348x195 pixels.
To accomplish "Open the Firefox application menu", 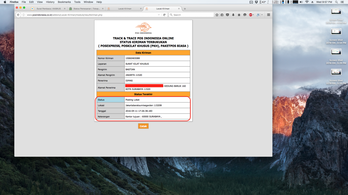I will [14, 2].
